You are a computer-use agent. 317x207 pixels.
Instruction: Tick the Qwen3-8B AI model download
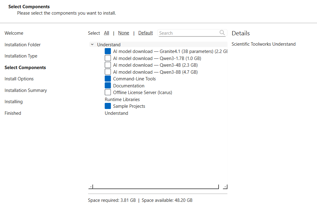pos(108,72)
